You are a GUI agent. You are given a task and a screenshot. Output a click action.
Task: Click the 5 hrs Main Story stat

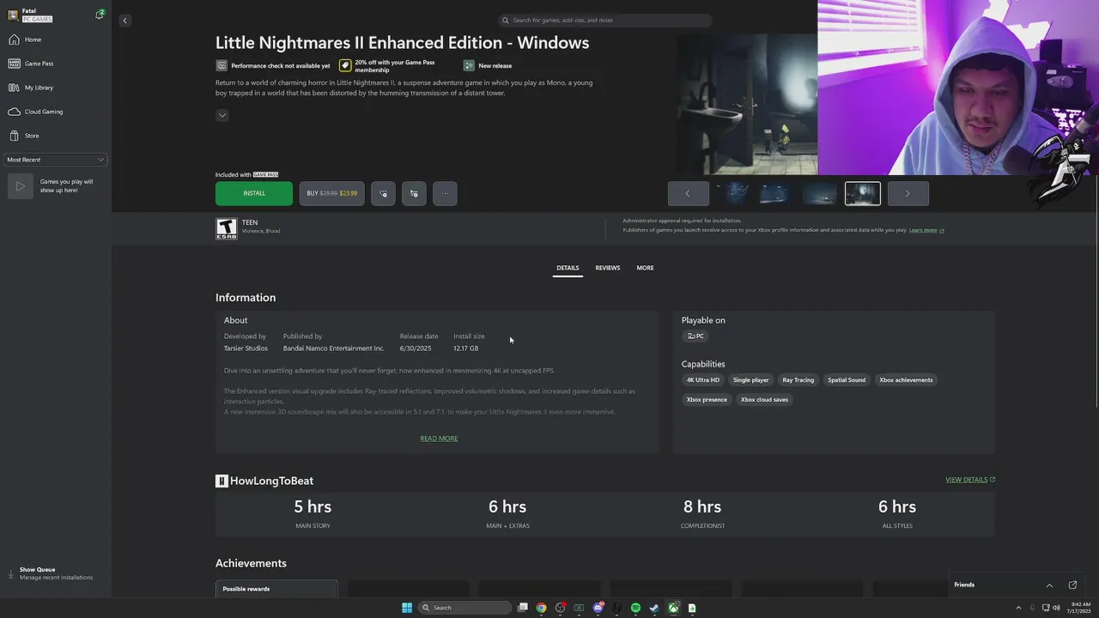pyautogui.click(x=313, y=513)
